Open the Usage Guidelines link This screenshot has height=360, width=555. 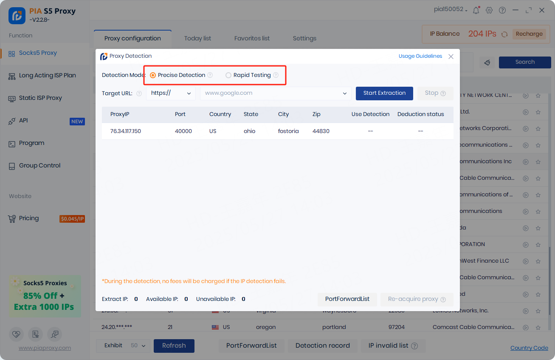click(x=420, y=56)
